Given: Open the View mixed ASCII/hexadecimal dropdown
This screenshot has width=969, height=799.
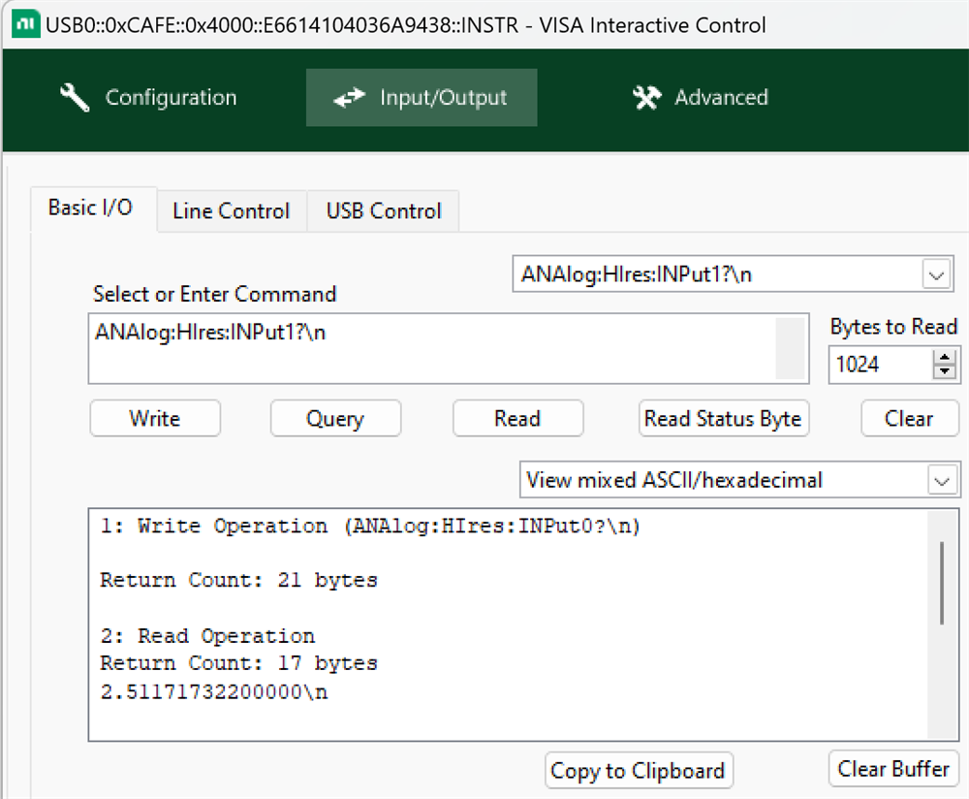Looking at the screenshot, I should [739, 480].
